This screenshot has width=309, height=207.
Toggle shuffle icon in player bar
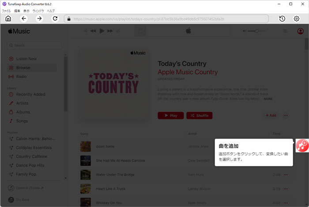(85, 31)
